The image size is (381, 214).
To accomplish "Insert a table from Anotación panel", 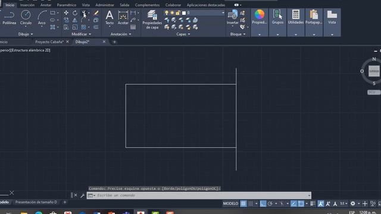I will (133, 27).
